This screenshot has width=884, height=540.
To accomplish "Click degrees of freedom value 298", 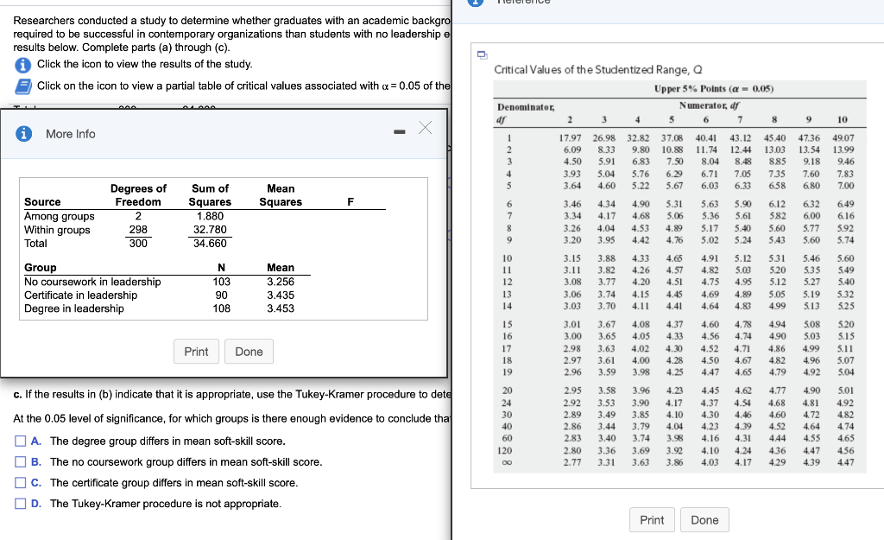I will [x=138, y=230].
